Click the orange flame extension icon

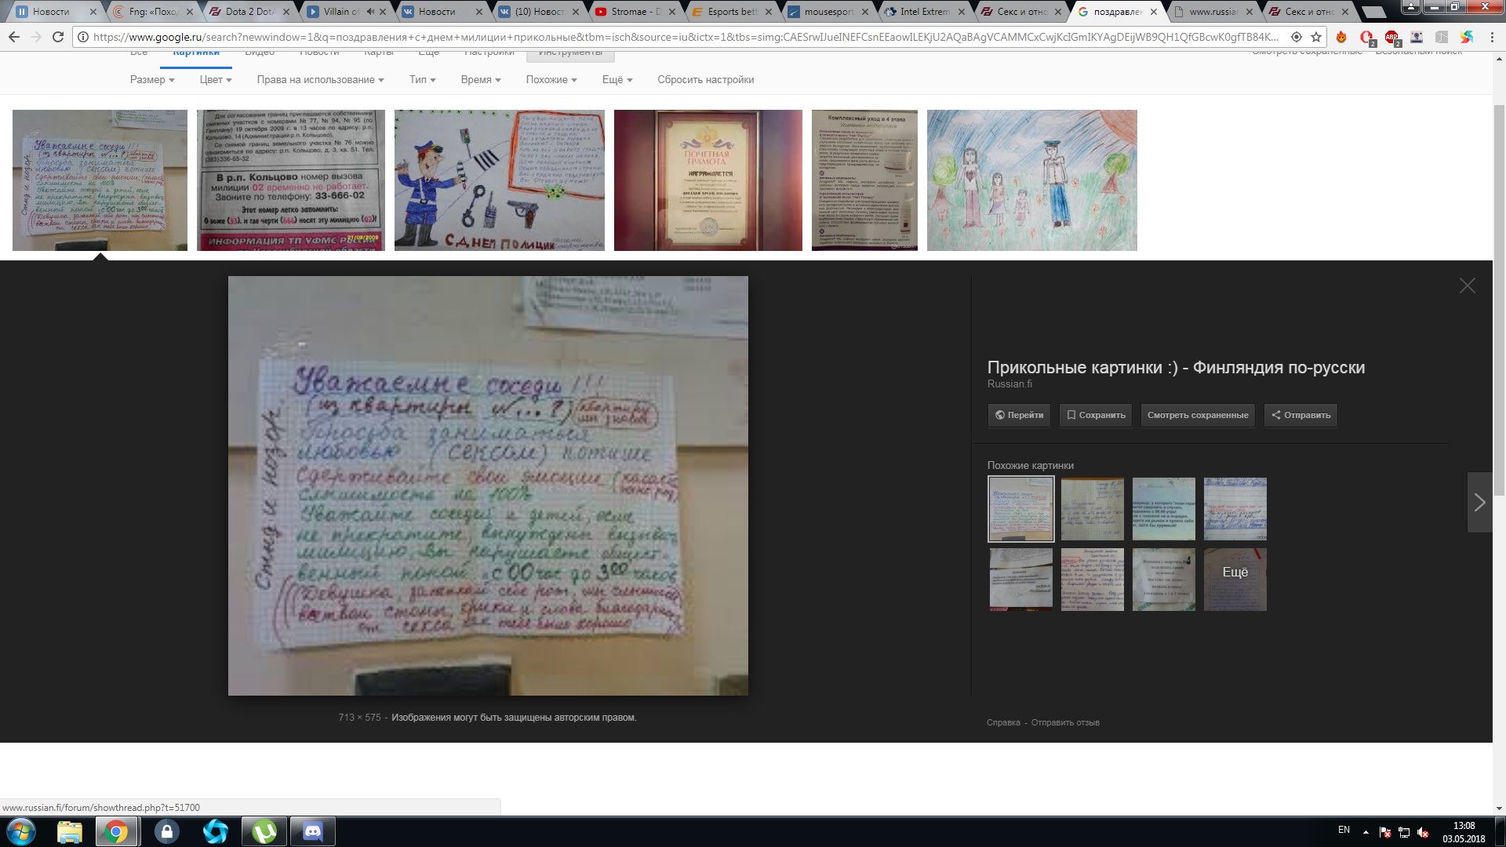pos(1341,37)
